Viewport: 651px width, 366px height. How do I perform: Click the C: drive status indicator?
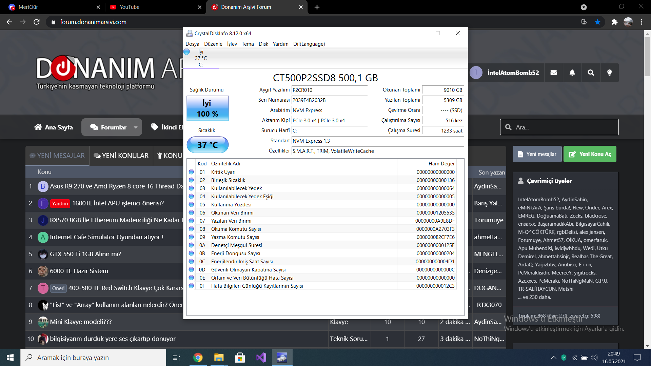(x=200, y=58)
